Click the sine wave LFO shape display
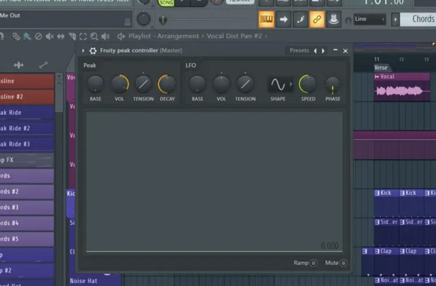 click(278, 84)
